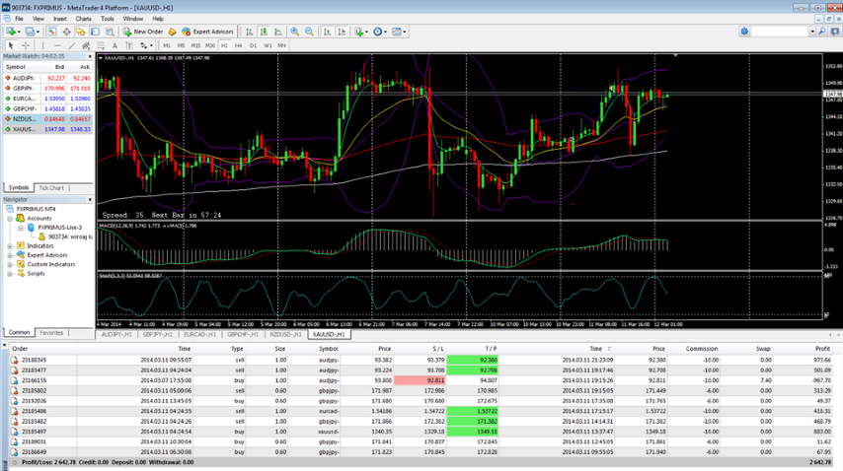Expand the Indicators tree node
Viewport: 843px width, 471px height.
(x=10, y=245)
